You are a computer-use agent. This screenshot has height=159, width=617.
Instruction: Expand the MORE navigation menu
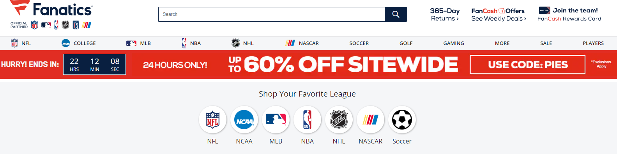[502, 43]
